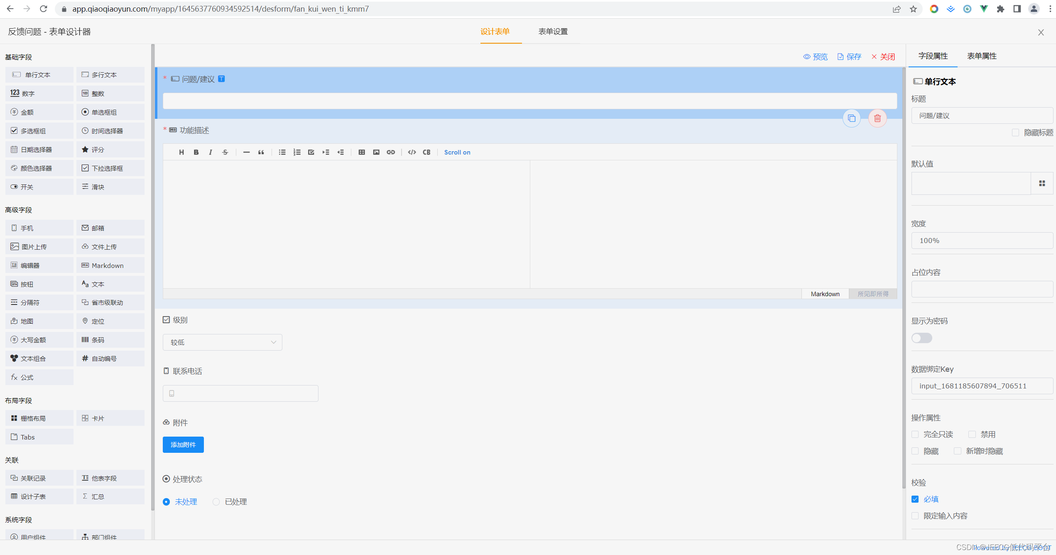
Task: Switch to the 设计表单 tab
Action: [x=495, y=32]
